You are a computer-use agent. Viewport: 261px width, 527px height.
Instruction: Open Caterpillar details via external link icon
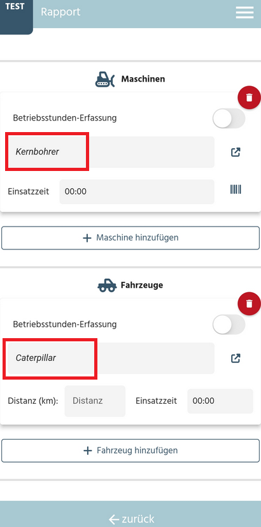pos(236,358)
